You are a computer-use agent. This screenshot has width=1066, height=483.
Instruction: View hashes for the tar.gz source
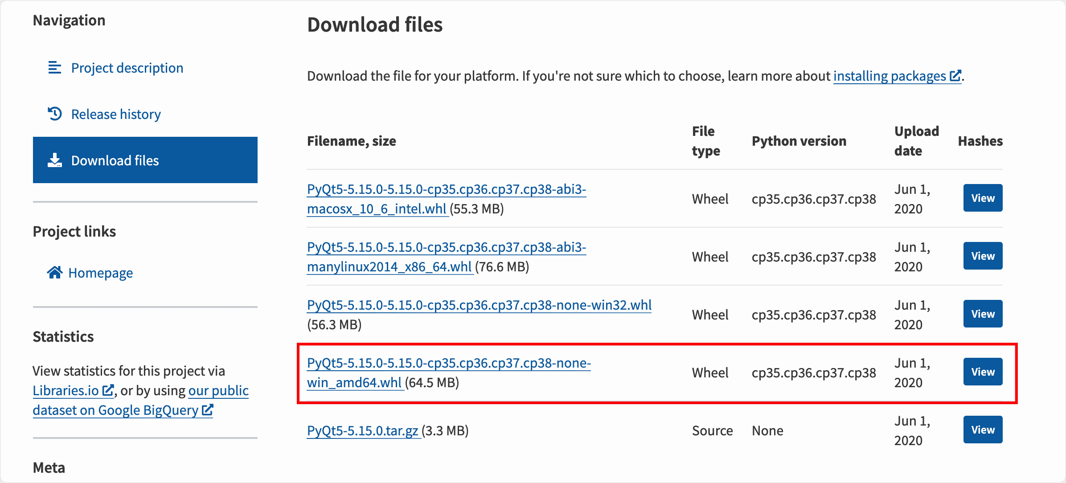(x=983, y=430)
